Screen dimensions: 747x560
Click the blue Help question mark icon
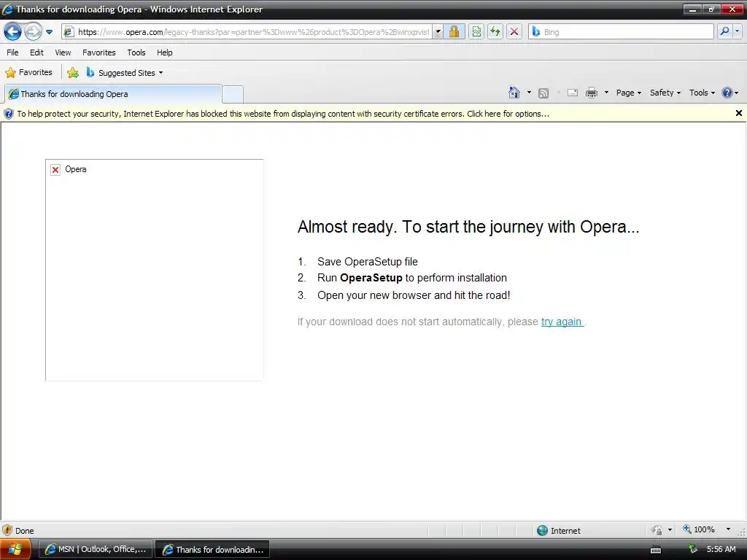(x=727, y=93)
